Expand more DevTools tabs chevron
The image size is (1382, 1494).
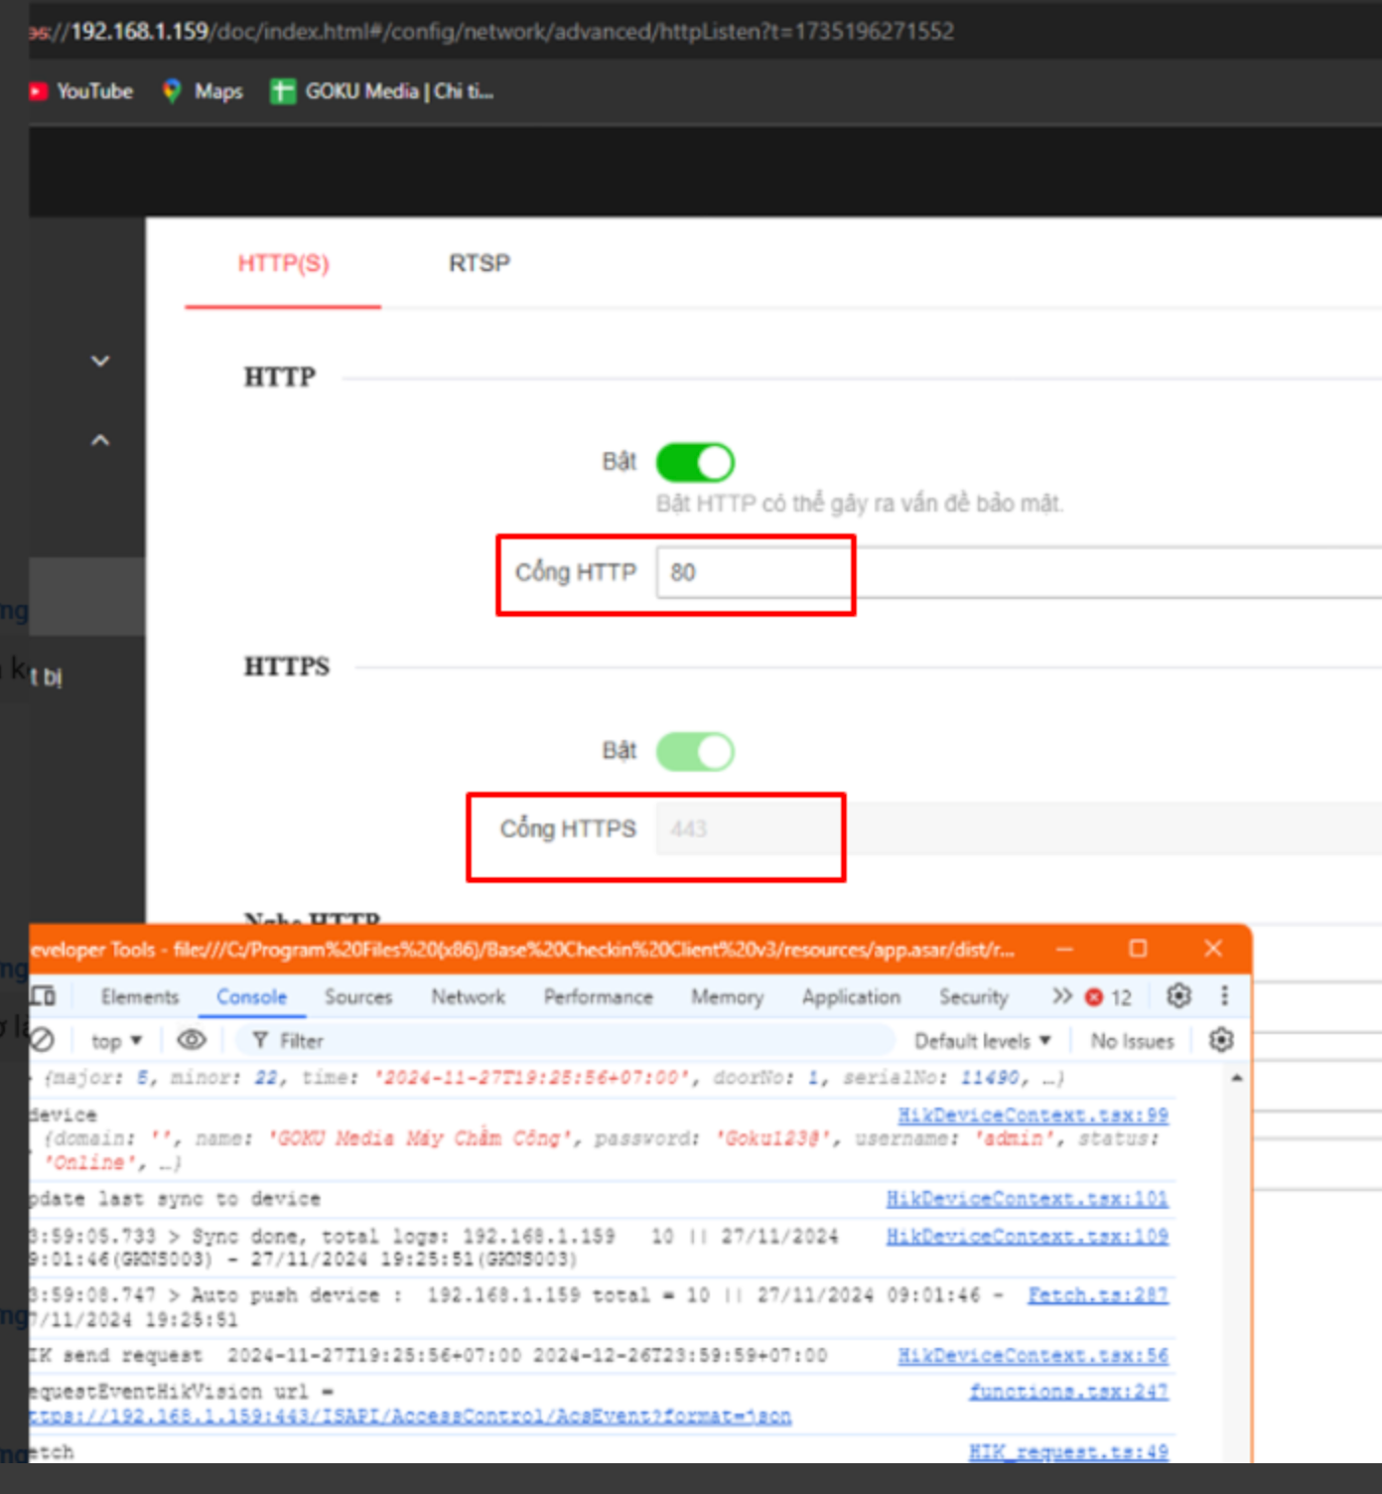click(x=1061, y=996)
